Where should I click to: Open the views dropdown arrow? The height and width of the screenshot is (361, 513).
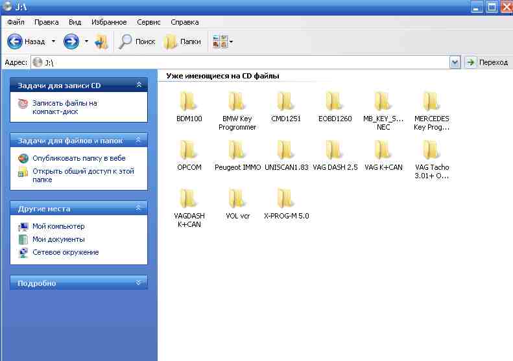[231, 41]
